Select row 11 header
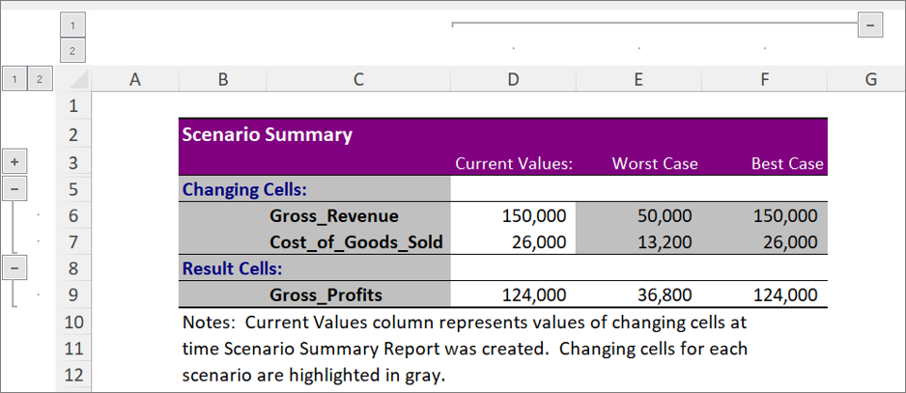906x393 pixels. coord(73,349)
